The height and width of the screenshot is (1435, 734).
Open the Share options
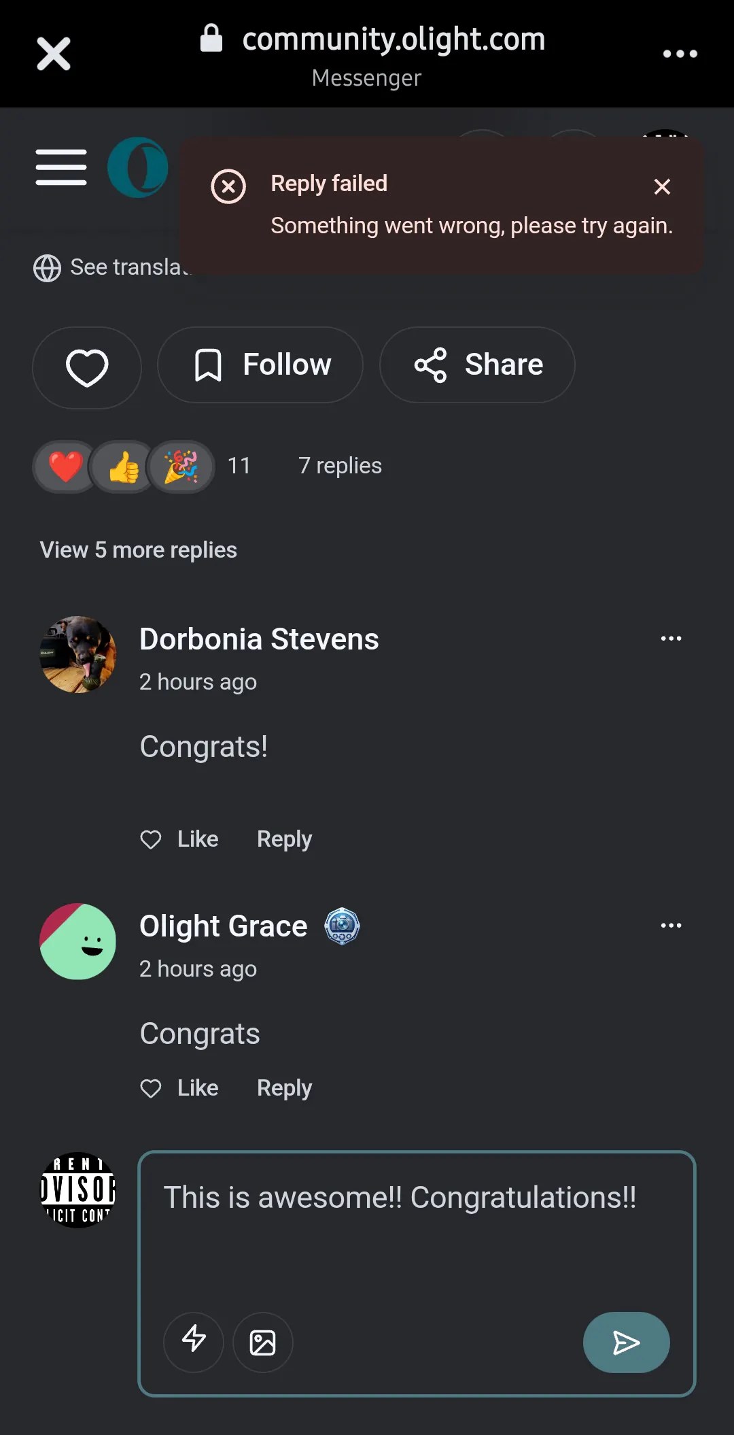tap(477, 365)
